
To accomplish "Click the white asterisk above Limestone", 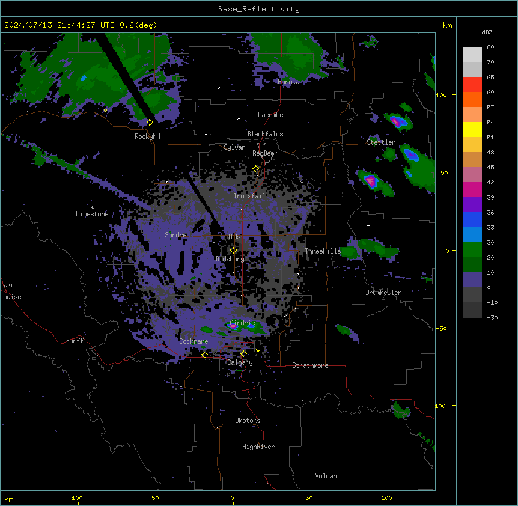I will coord(92,208).
